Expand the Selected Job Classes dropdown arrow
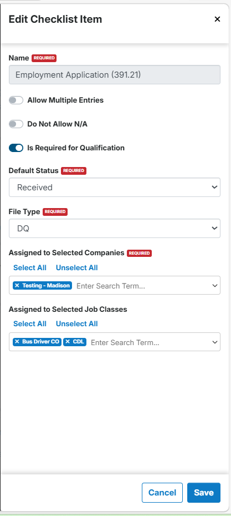The image size is (231, 516). pyautogui.click(x=215, y=342)
